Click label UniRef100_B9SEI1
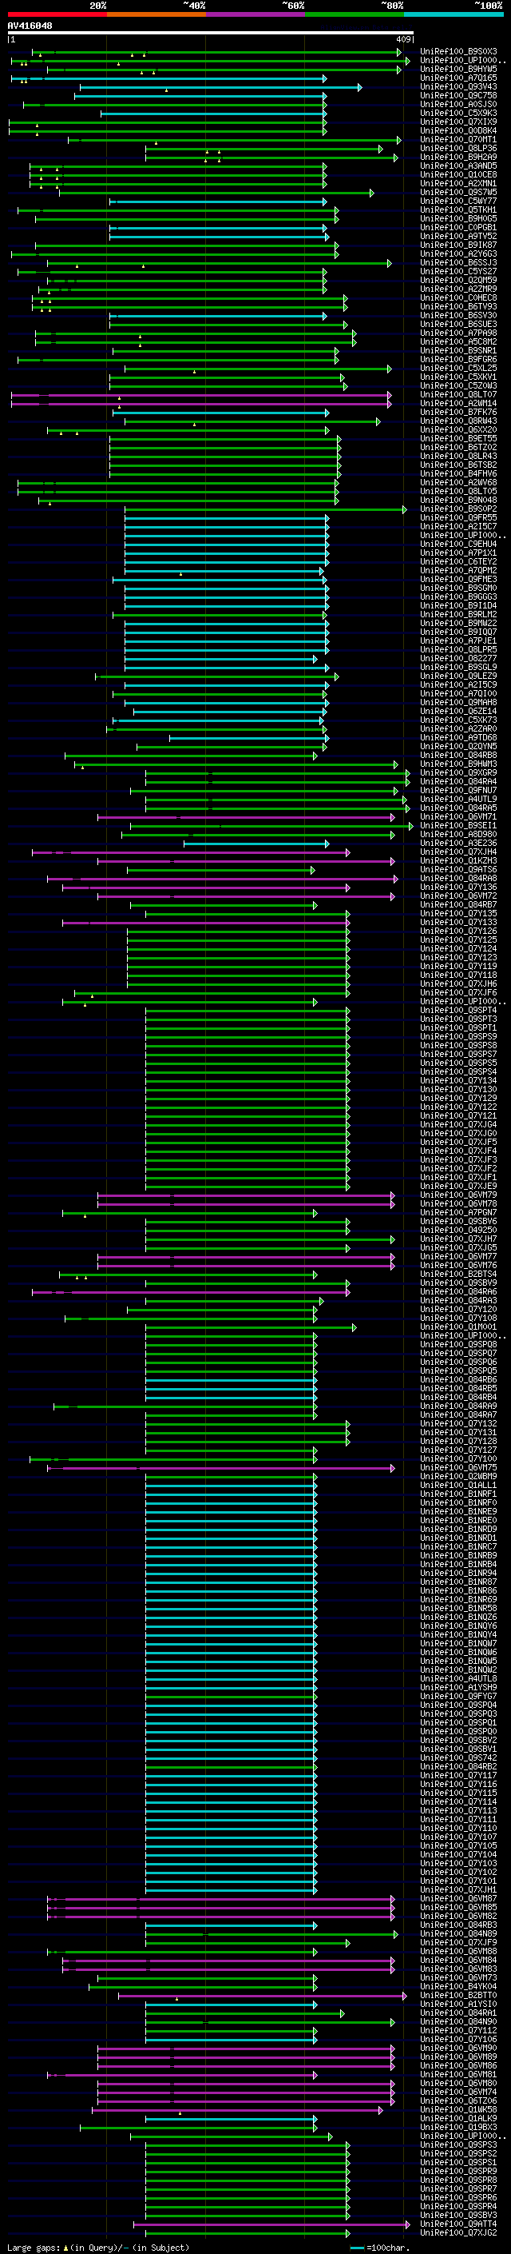Screen dimensions: 511x2254 (x=458, y=826)
